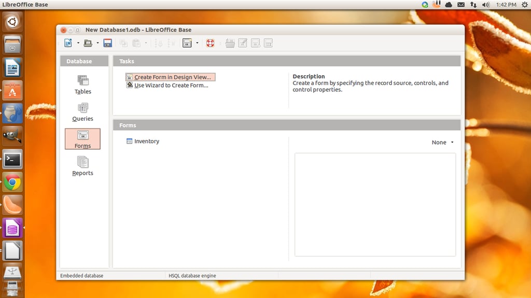Click the Paste clipboard icon
Image resolution: width=531 pixels, height=298 pixels.
tap(136, 43)
